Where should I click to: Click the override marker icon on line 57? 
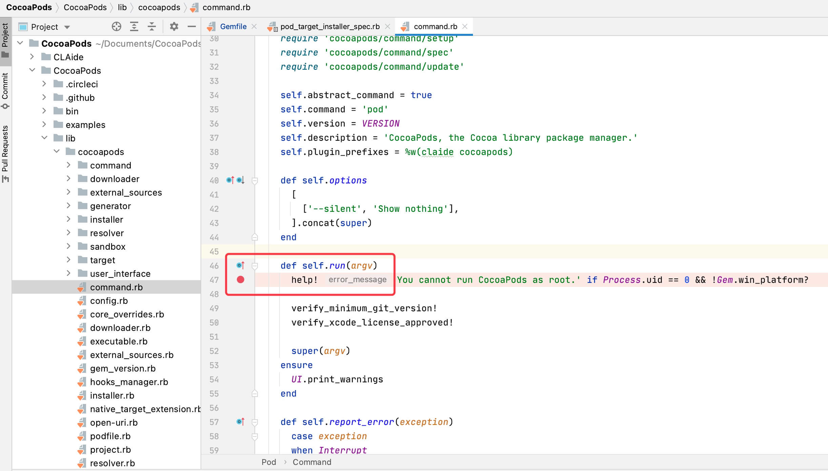[x=240, y=422]
